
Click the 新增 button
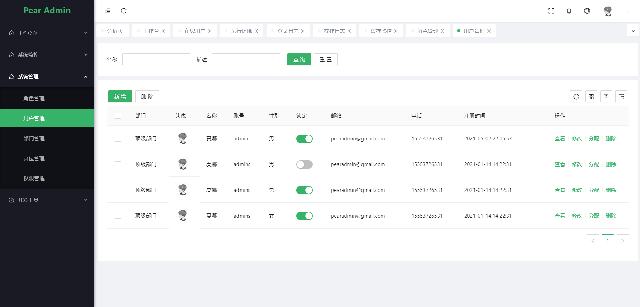click(120, 97)
